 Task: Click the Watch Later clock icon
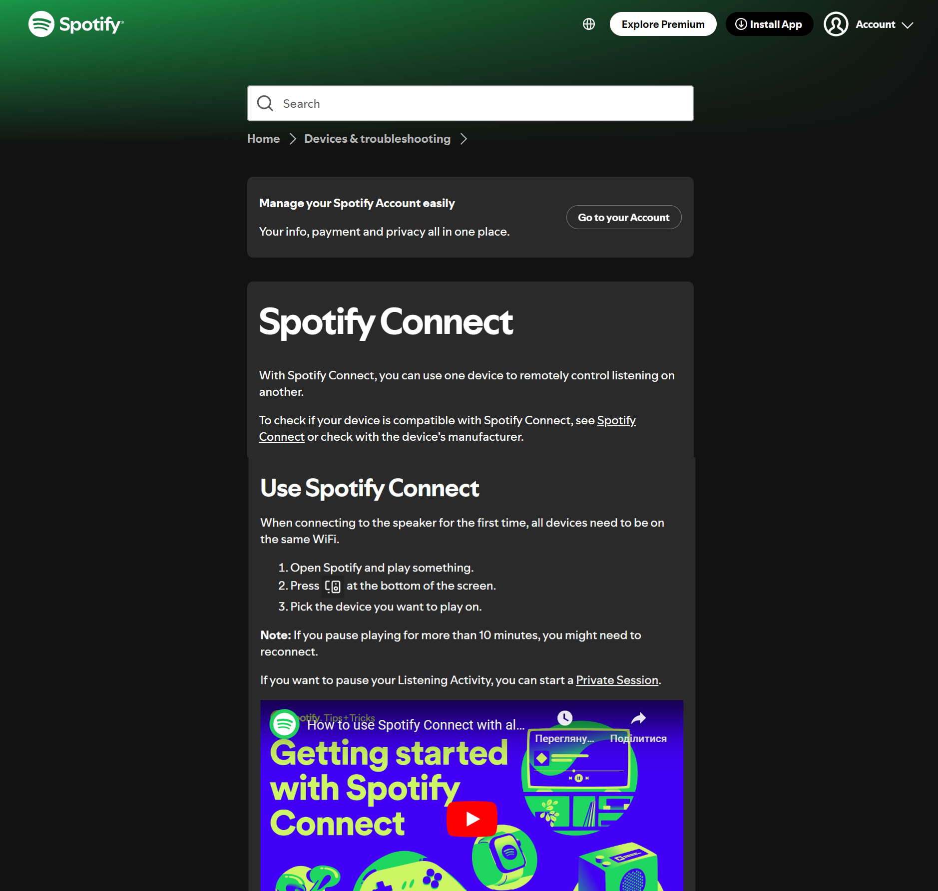564,718
